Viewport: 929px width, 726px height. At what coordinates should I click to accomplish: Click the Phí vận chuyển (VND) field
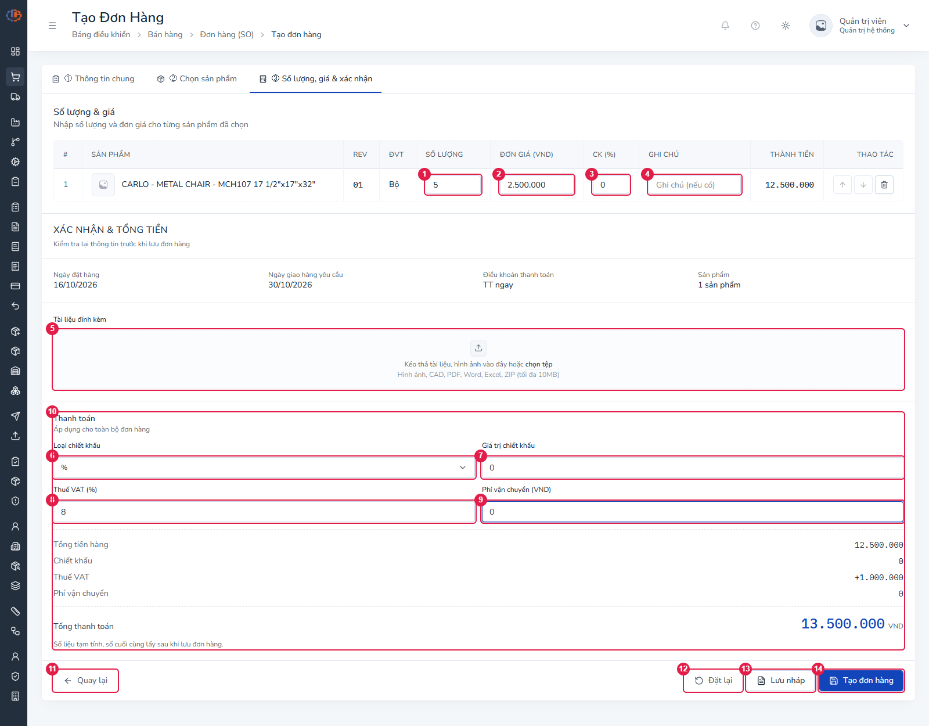(693, 512)
